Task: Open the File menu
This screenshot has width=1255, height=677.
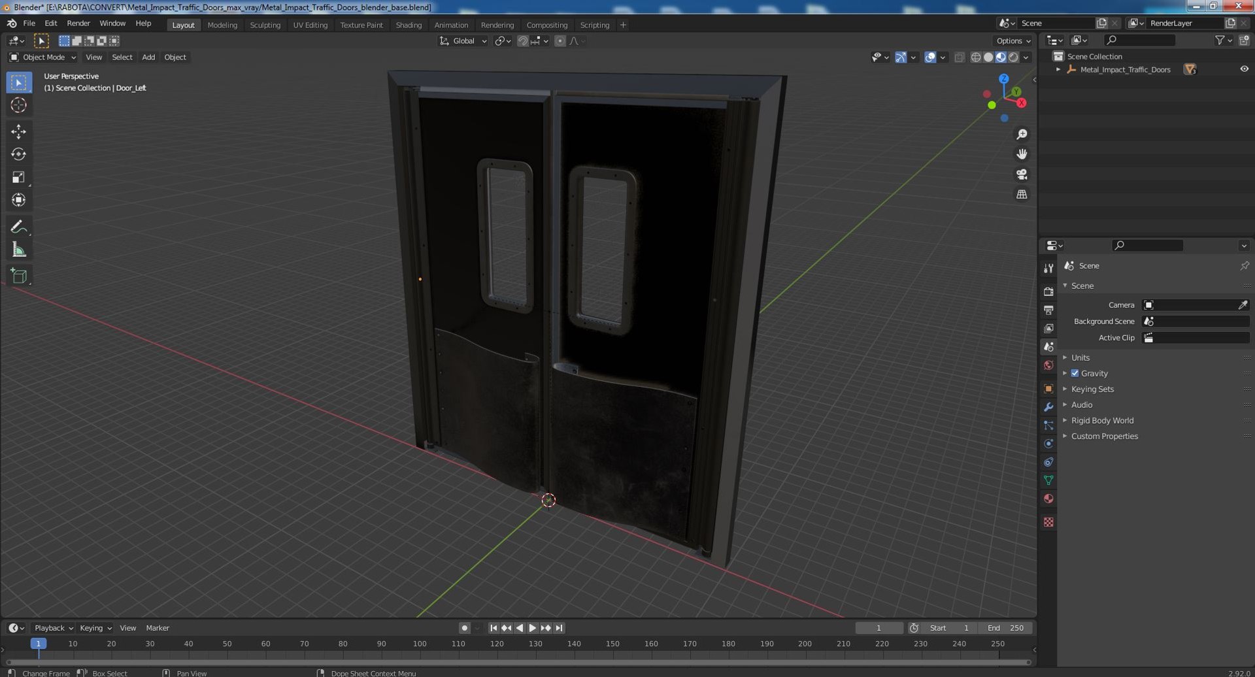Action: point(29,24)
